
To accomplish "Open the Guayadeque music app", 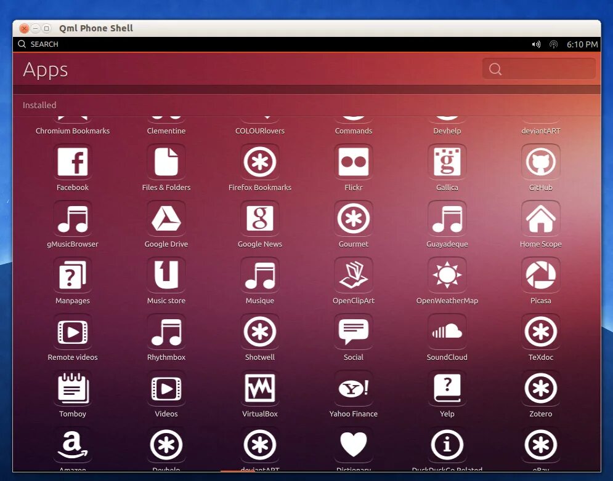I will click(447, 218).
